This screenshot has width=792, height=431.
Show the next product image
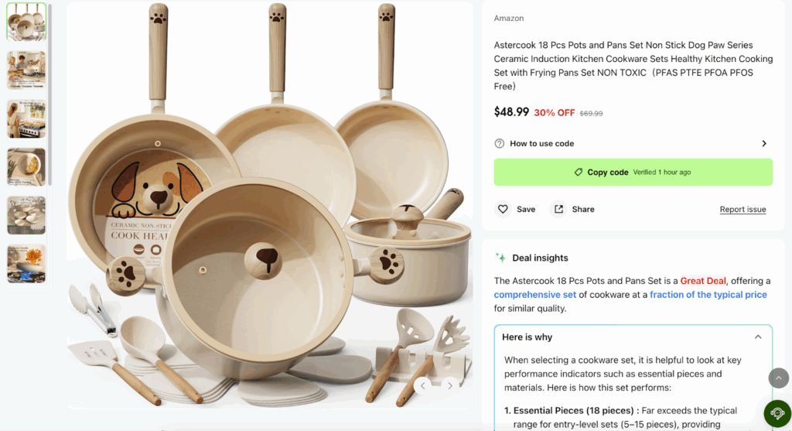(x=451, y=385)
